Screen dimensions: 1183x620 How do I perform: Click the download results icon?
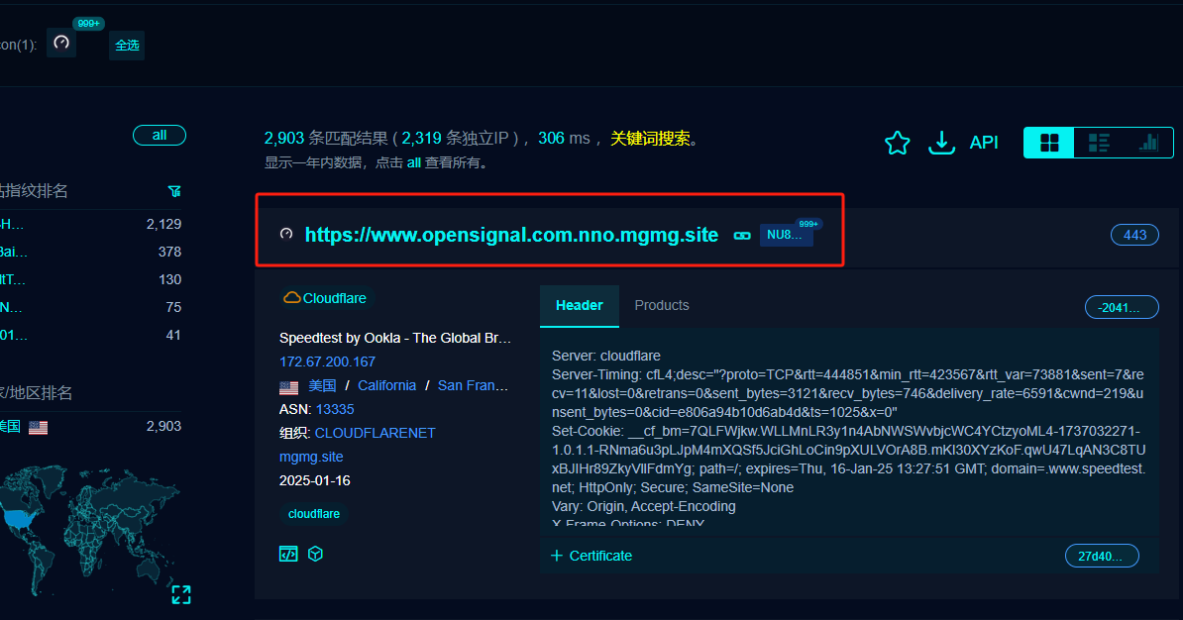coord(940,143)
